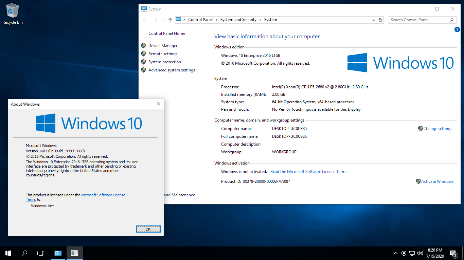Image resolution: width=464 pixels, height=260 pixels.
Task: Click the Advanced system settings shield icon
Action: 143,70
